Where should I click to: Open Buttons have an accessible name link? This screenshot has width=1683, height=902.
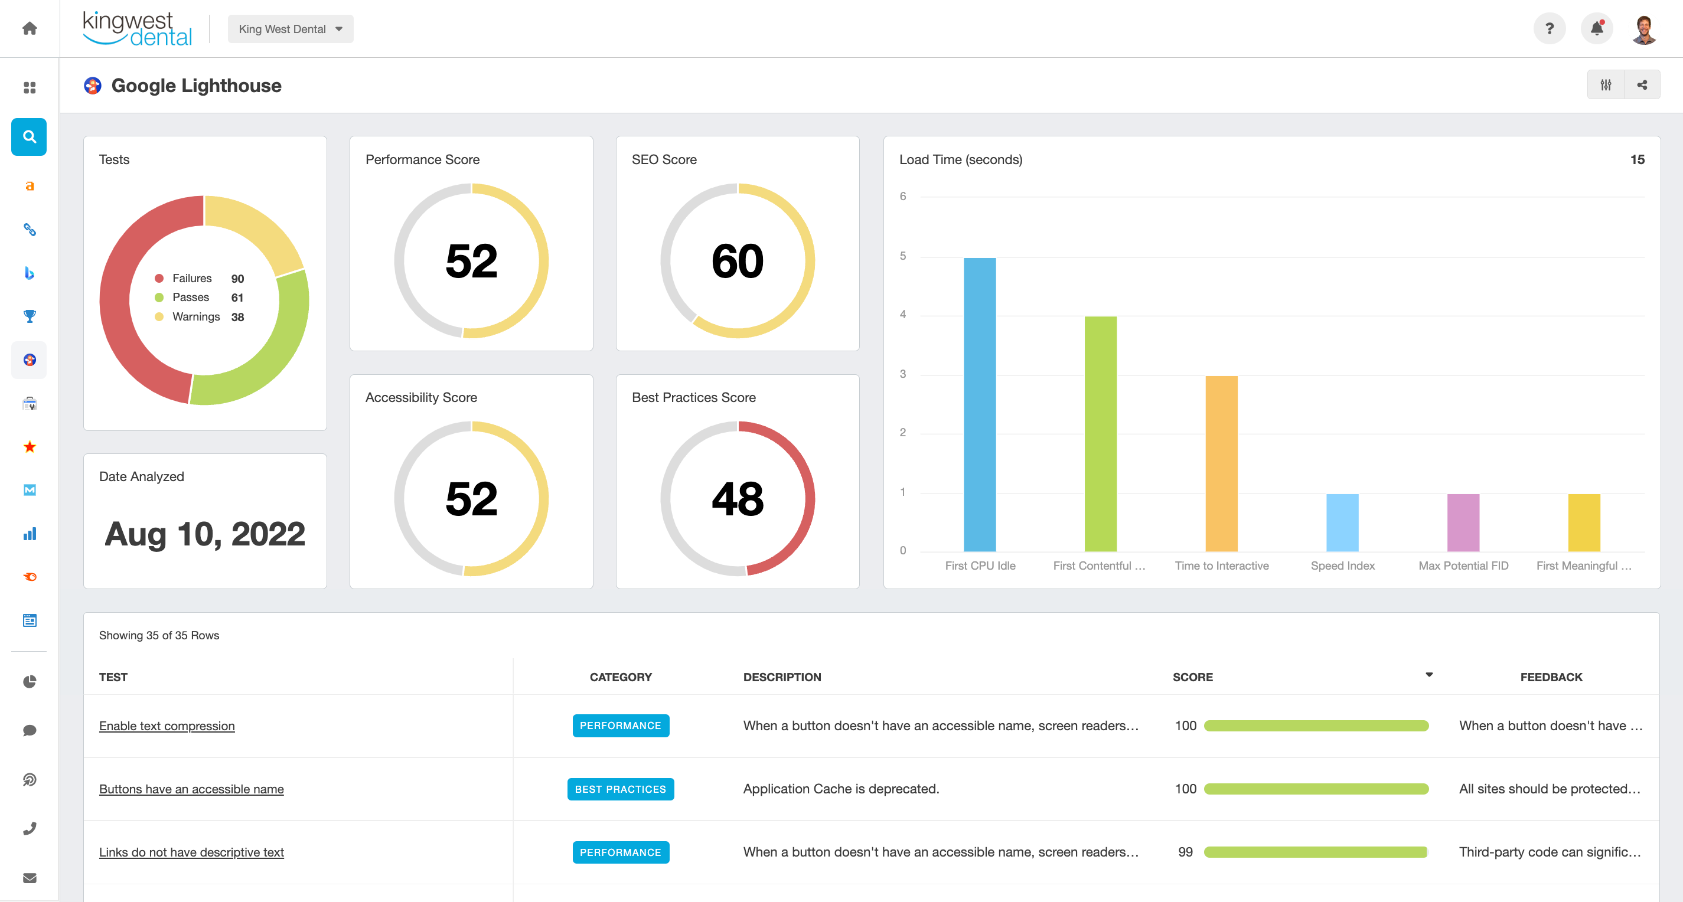pyautogui.click(x=191, y=789)
